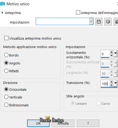Viewport: 118px width, 128px height.
Task: Enable Anteprima dell'immagine checkbox
Action: point(78,12)
